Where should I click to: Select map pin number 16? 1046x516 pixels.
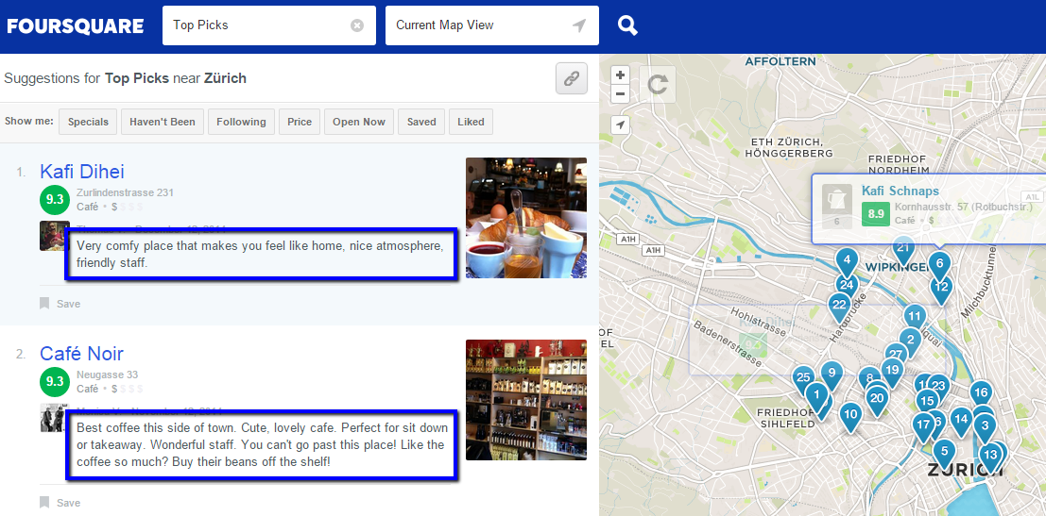click(x=981, y=392)
